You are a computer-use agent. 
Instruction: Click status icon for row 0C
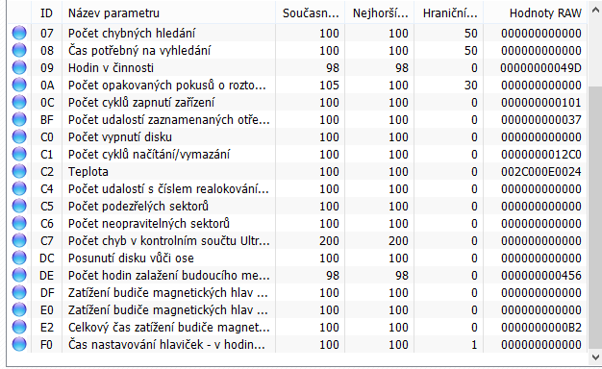point(19,103)
